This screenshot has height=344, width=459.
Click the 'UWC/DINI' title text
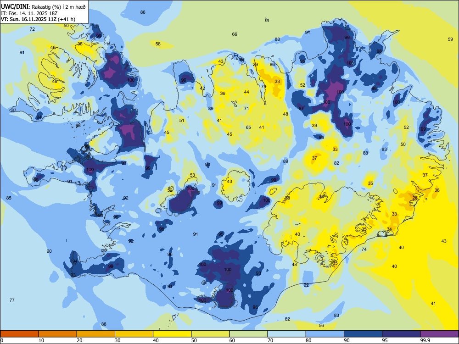pyautogui.click(x=15, y=7)
